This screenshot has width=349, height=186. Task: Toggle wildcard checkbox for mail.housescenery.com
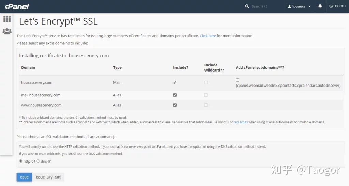coord(206,95)
